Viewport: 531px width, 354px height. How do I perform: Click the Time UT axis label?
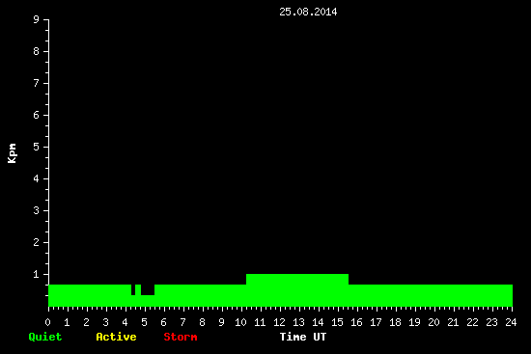[x=303, y=337]
